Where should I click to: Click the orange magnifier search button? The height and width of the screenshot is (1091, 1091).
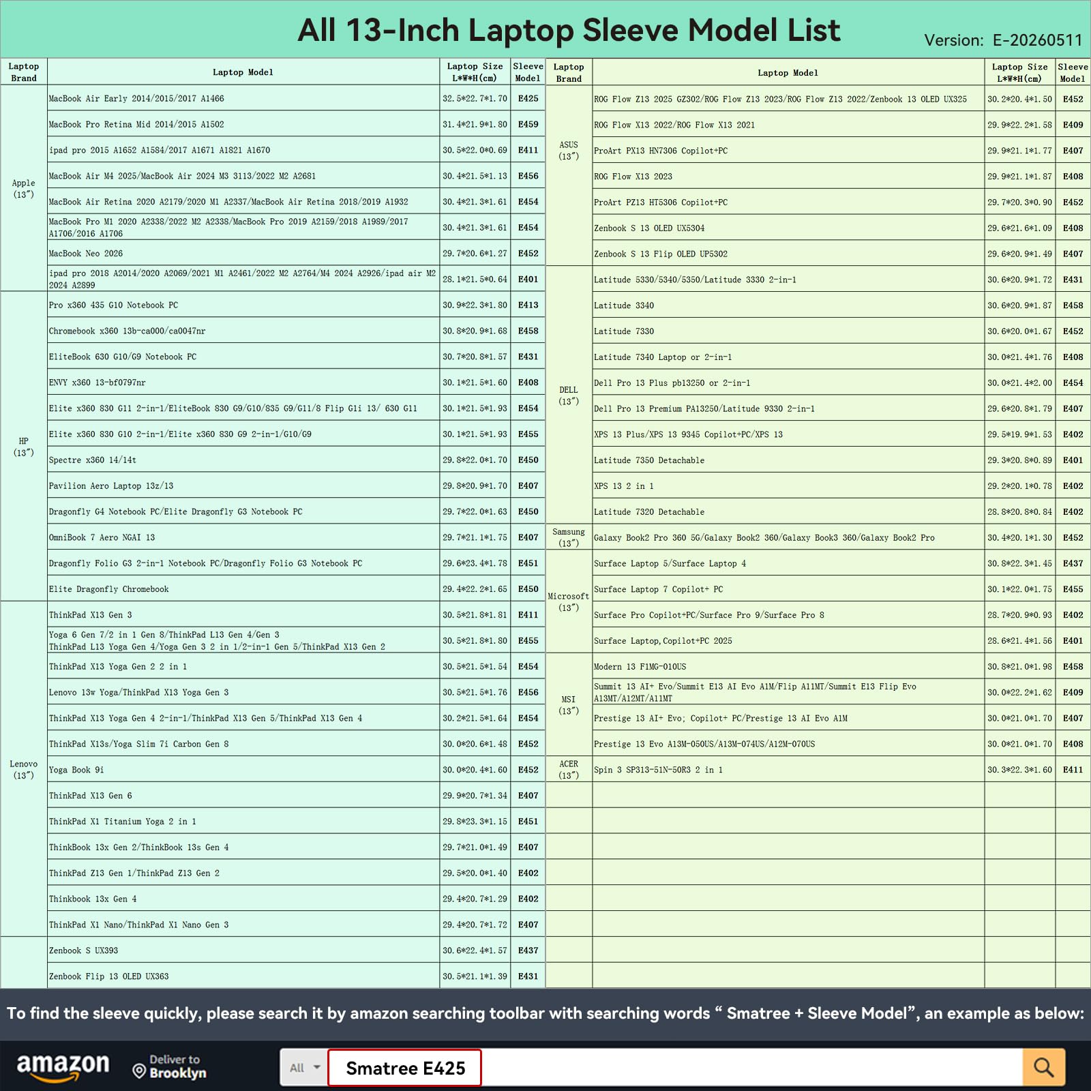[x=1043, y=1067]
